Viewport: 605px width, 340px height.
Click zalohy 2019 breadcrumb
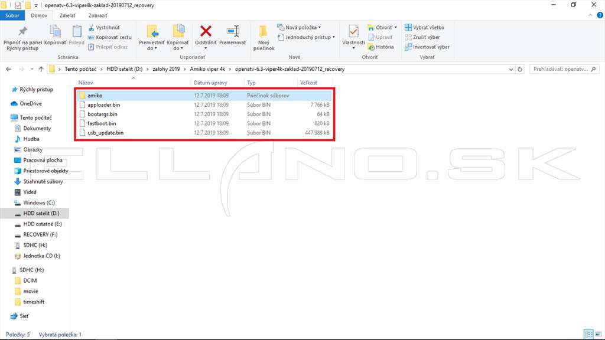166,69
